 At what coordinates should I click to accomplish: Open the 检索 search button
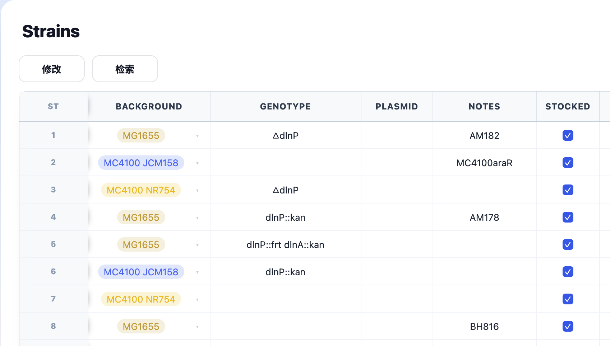[125, 69]
